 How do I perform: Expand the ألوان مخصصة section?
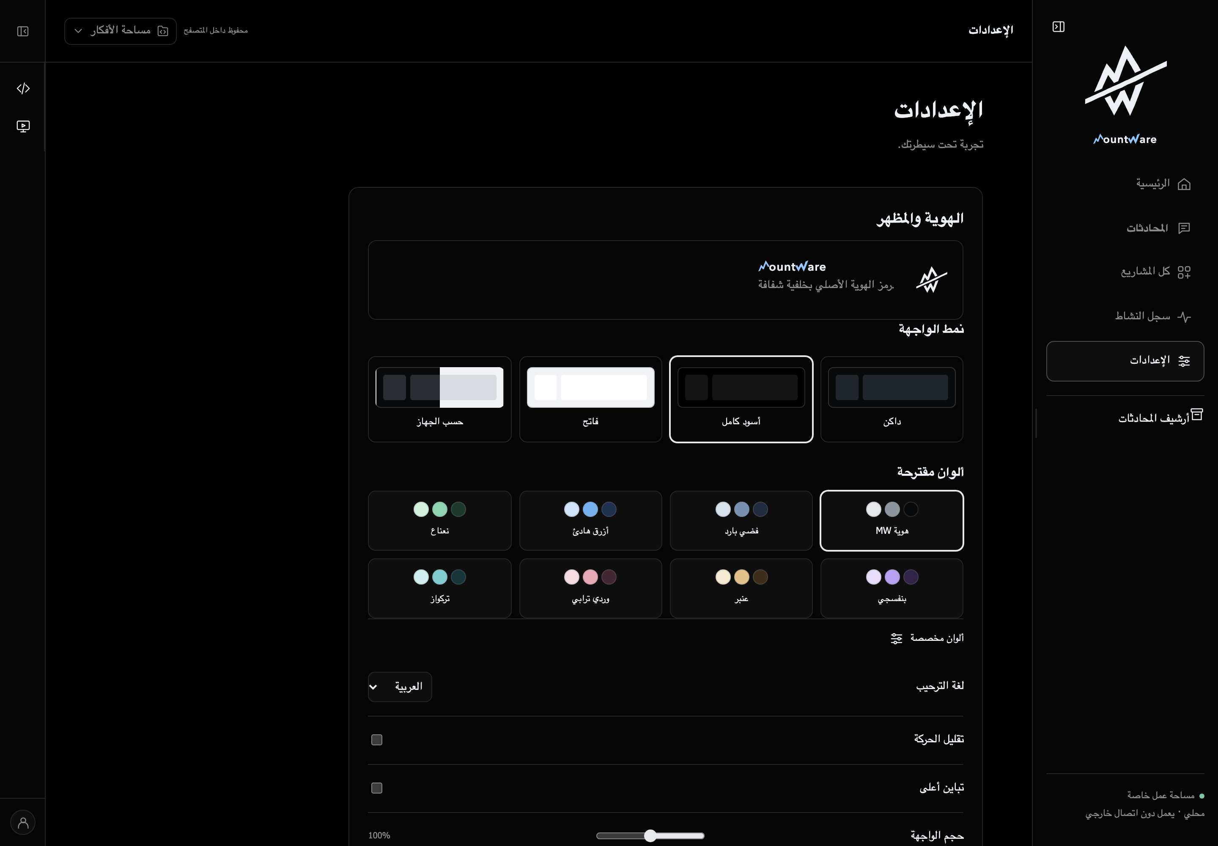coord(927,638)
